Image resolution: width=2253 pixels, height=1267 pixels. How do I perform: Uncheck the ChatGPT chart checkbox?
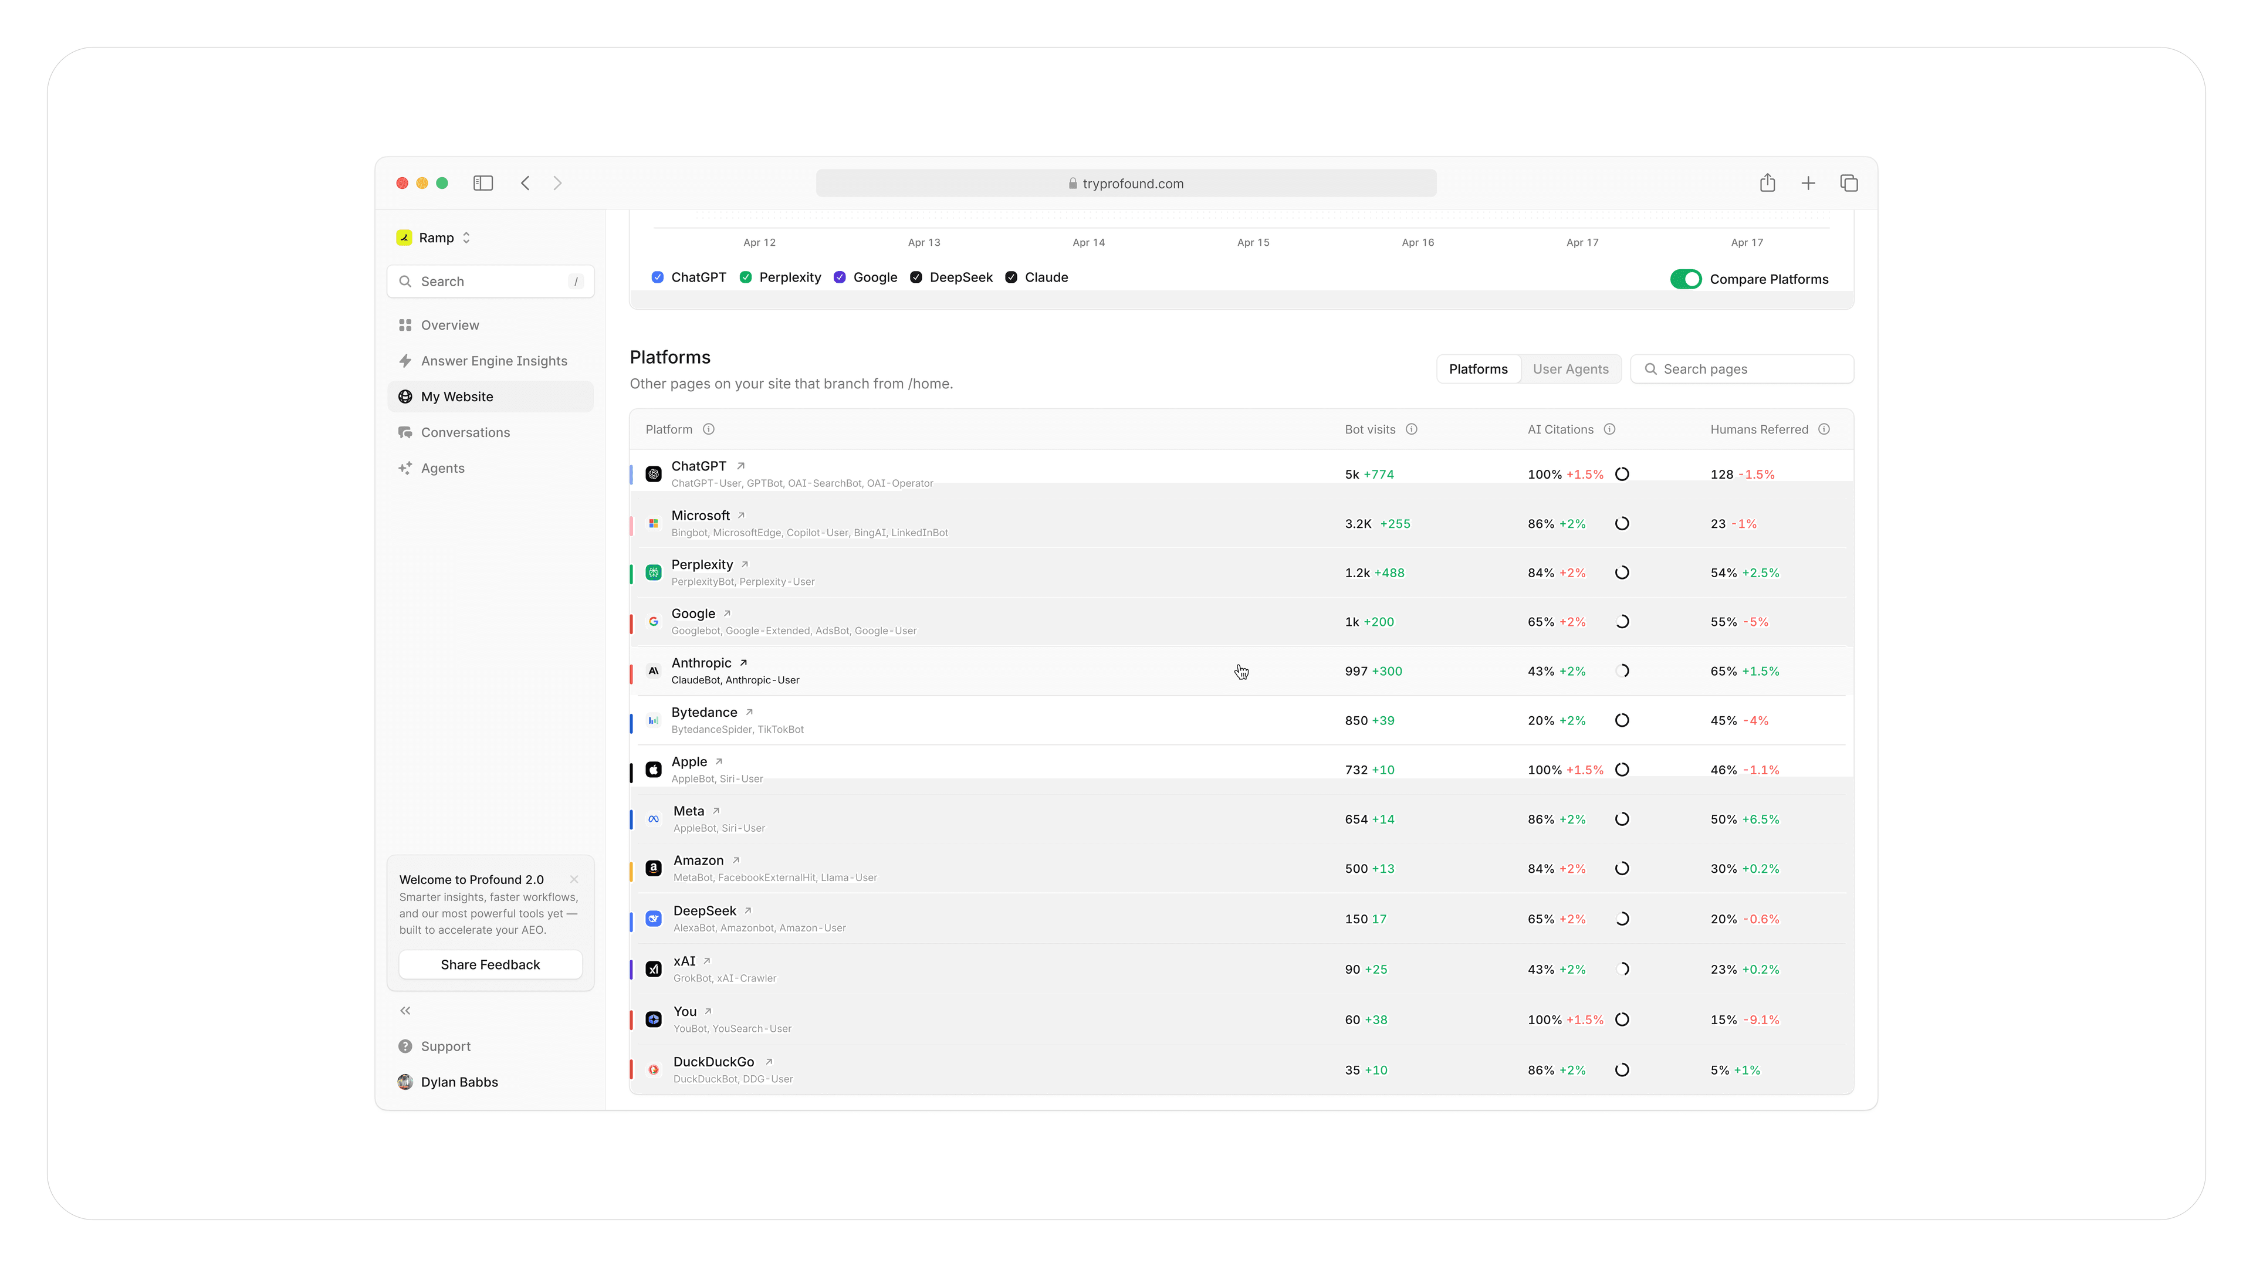pos(658,277)
